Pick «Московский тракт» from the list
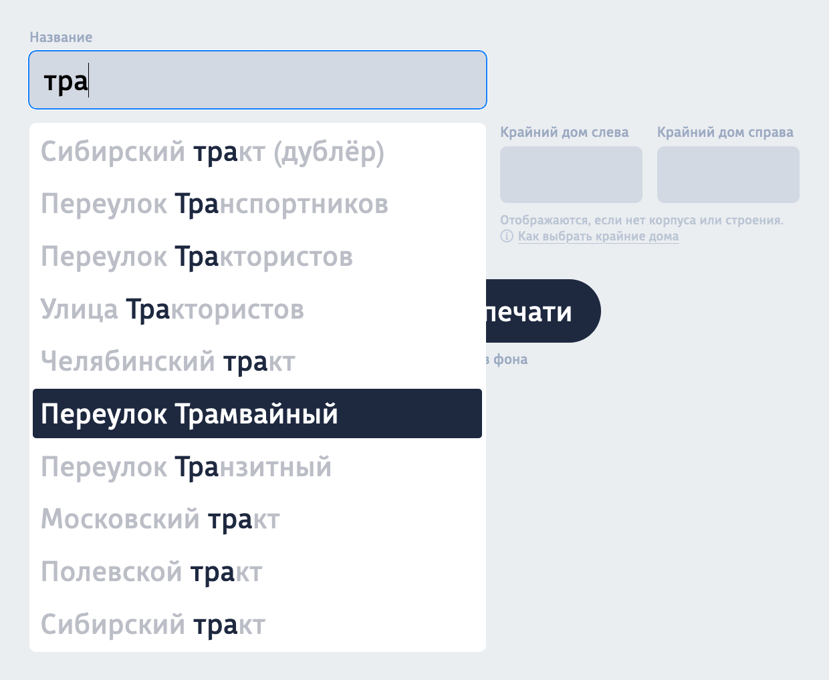This screenshot has width=829, height=680. [x=160, y=519]
